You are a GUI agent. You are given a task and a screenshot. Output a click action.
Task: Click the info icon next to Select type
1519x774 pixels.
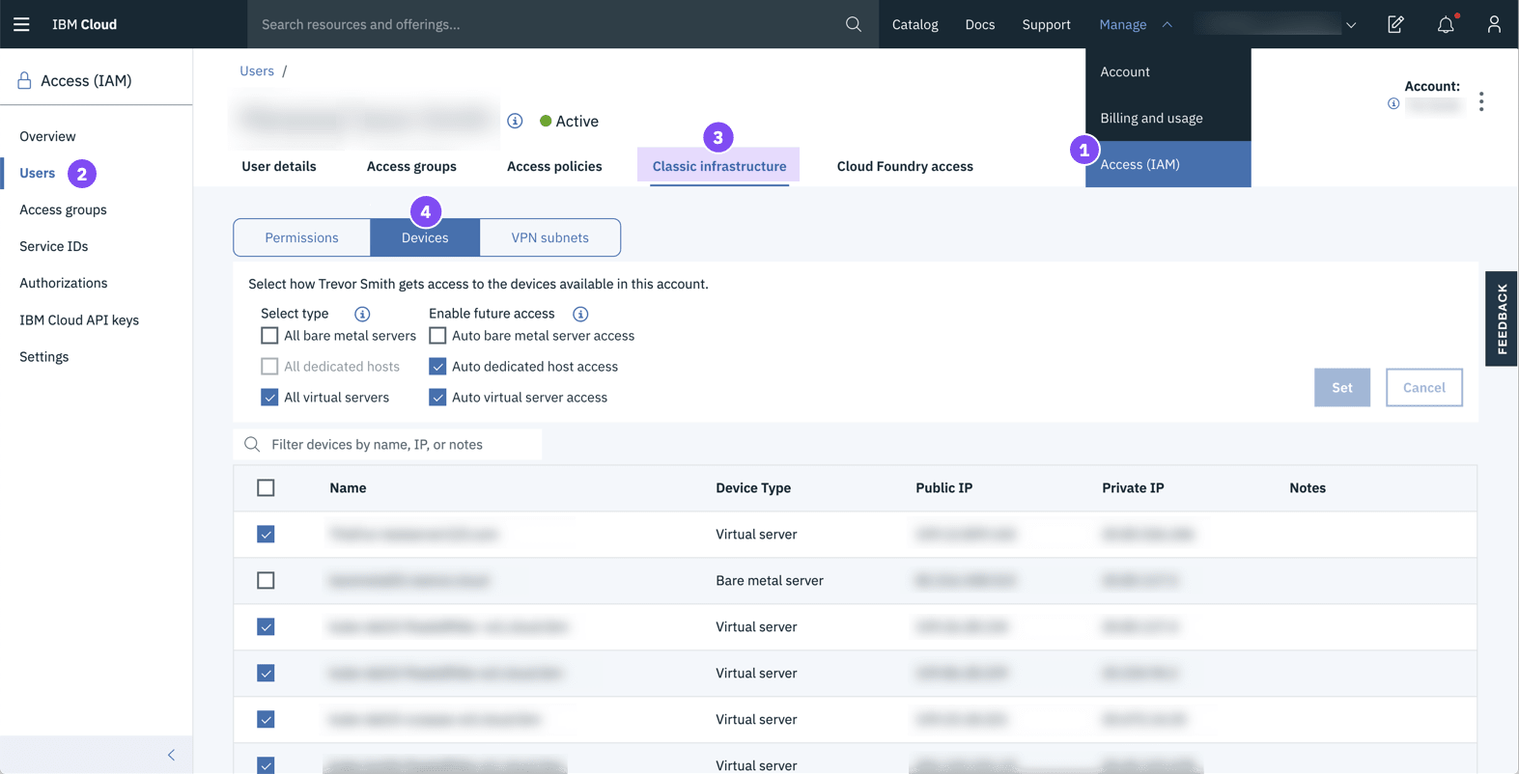[x=362, y=314]
